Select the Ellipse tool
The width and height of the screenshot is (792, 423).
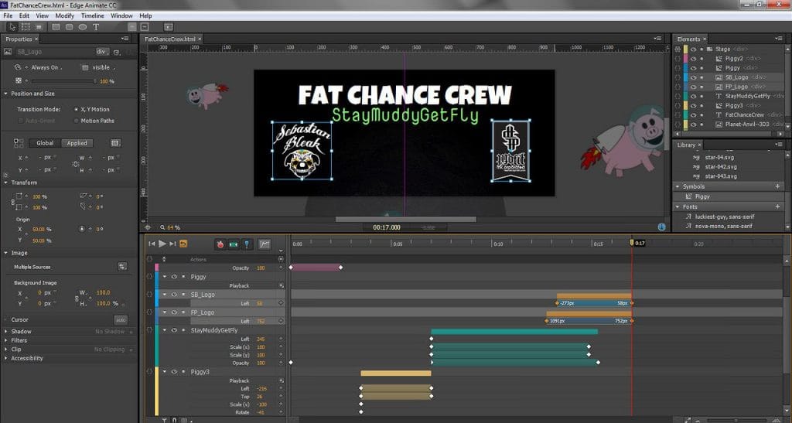tap(82, 27)
